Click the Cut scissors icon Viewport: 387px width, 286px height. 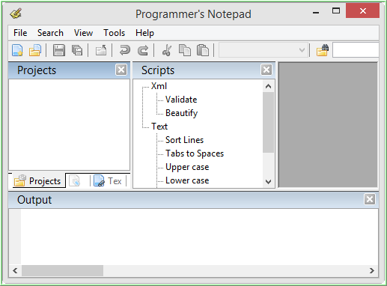[x=167, y=50]
